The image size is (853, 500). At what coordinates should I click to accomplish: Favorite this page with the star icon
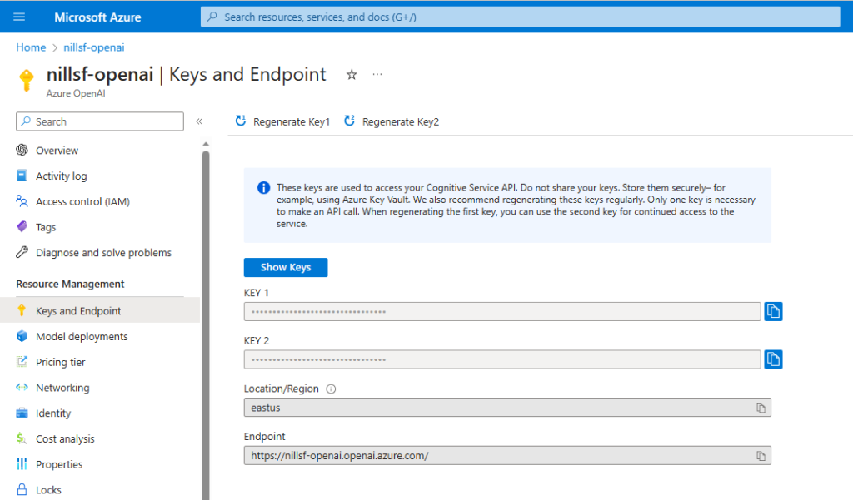pyautogui.click(x=352, y=74)
